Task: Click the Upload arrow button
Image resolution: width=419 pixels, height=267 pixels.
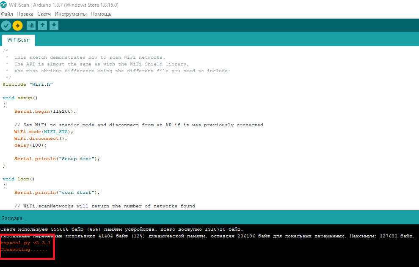Action: 18,26
